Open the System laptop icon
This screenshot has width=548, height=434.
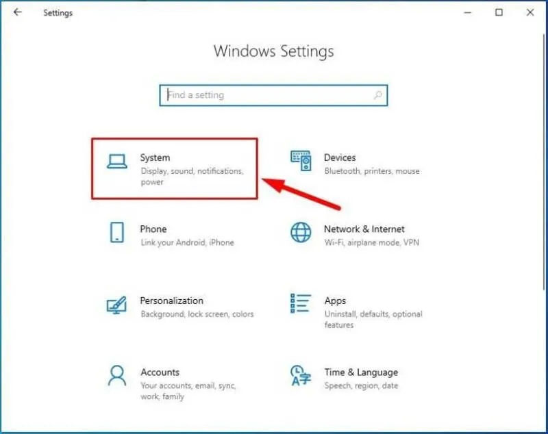point(116,162)
